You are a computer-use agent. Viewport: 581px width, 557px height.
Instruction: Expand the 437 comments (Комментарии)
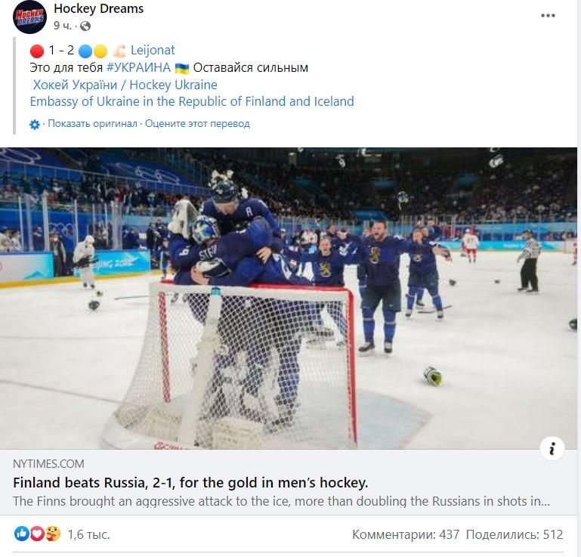pos(405,534)
